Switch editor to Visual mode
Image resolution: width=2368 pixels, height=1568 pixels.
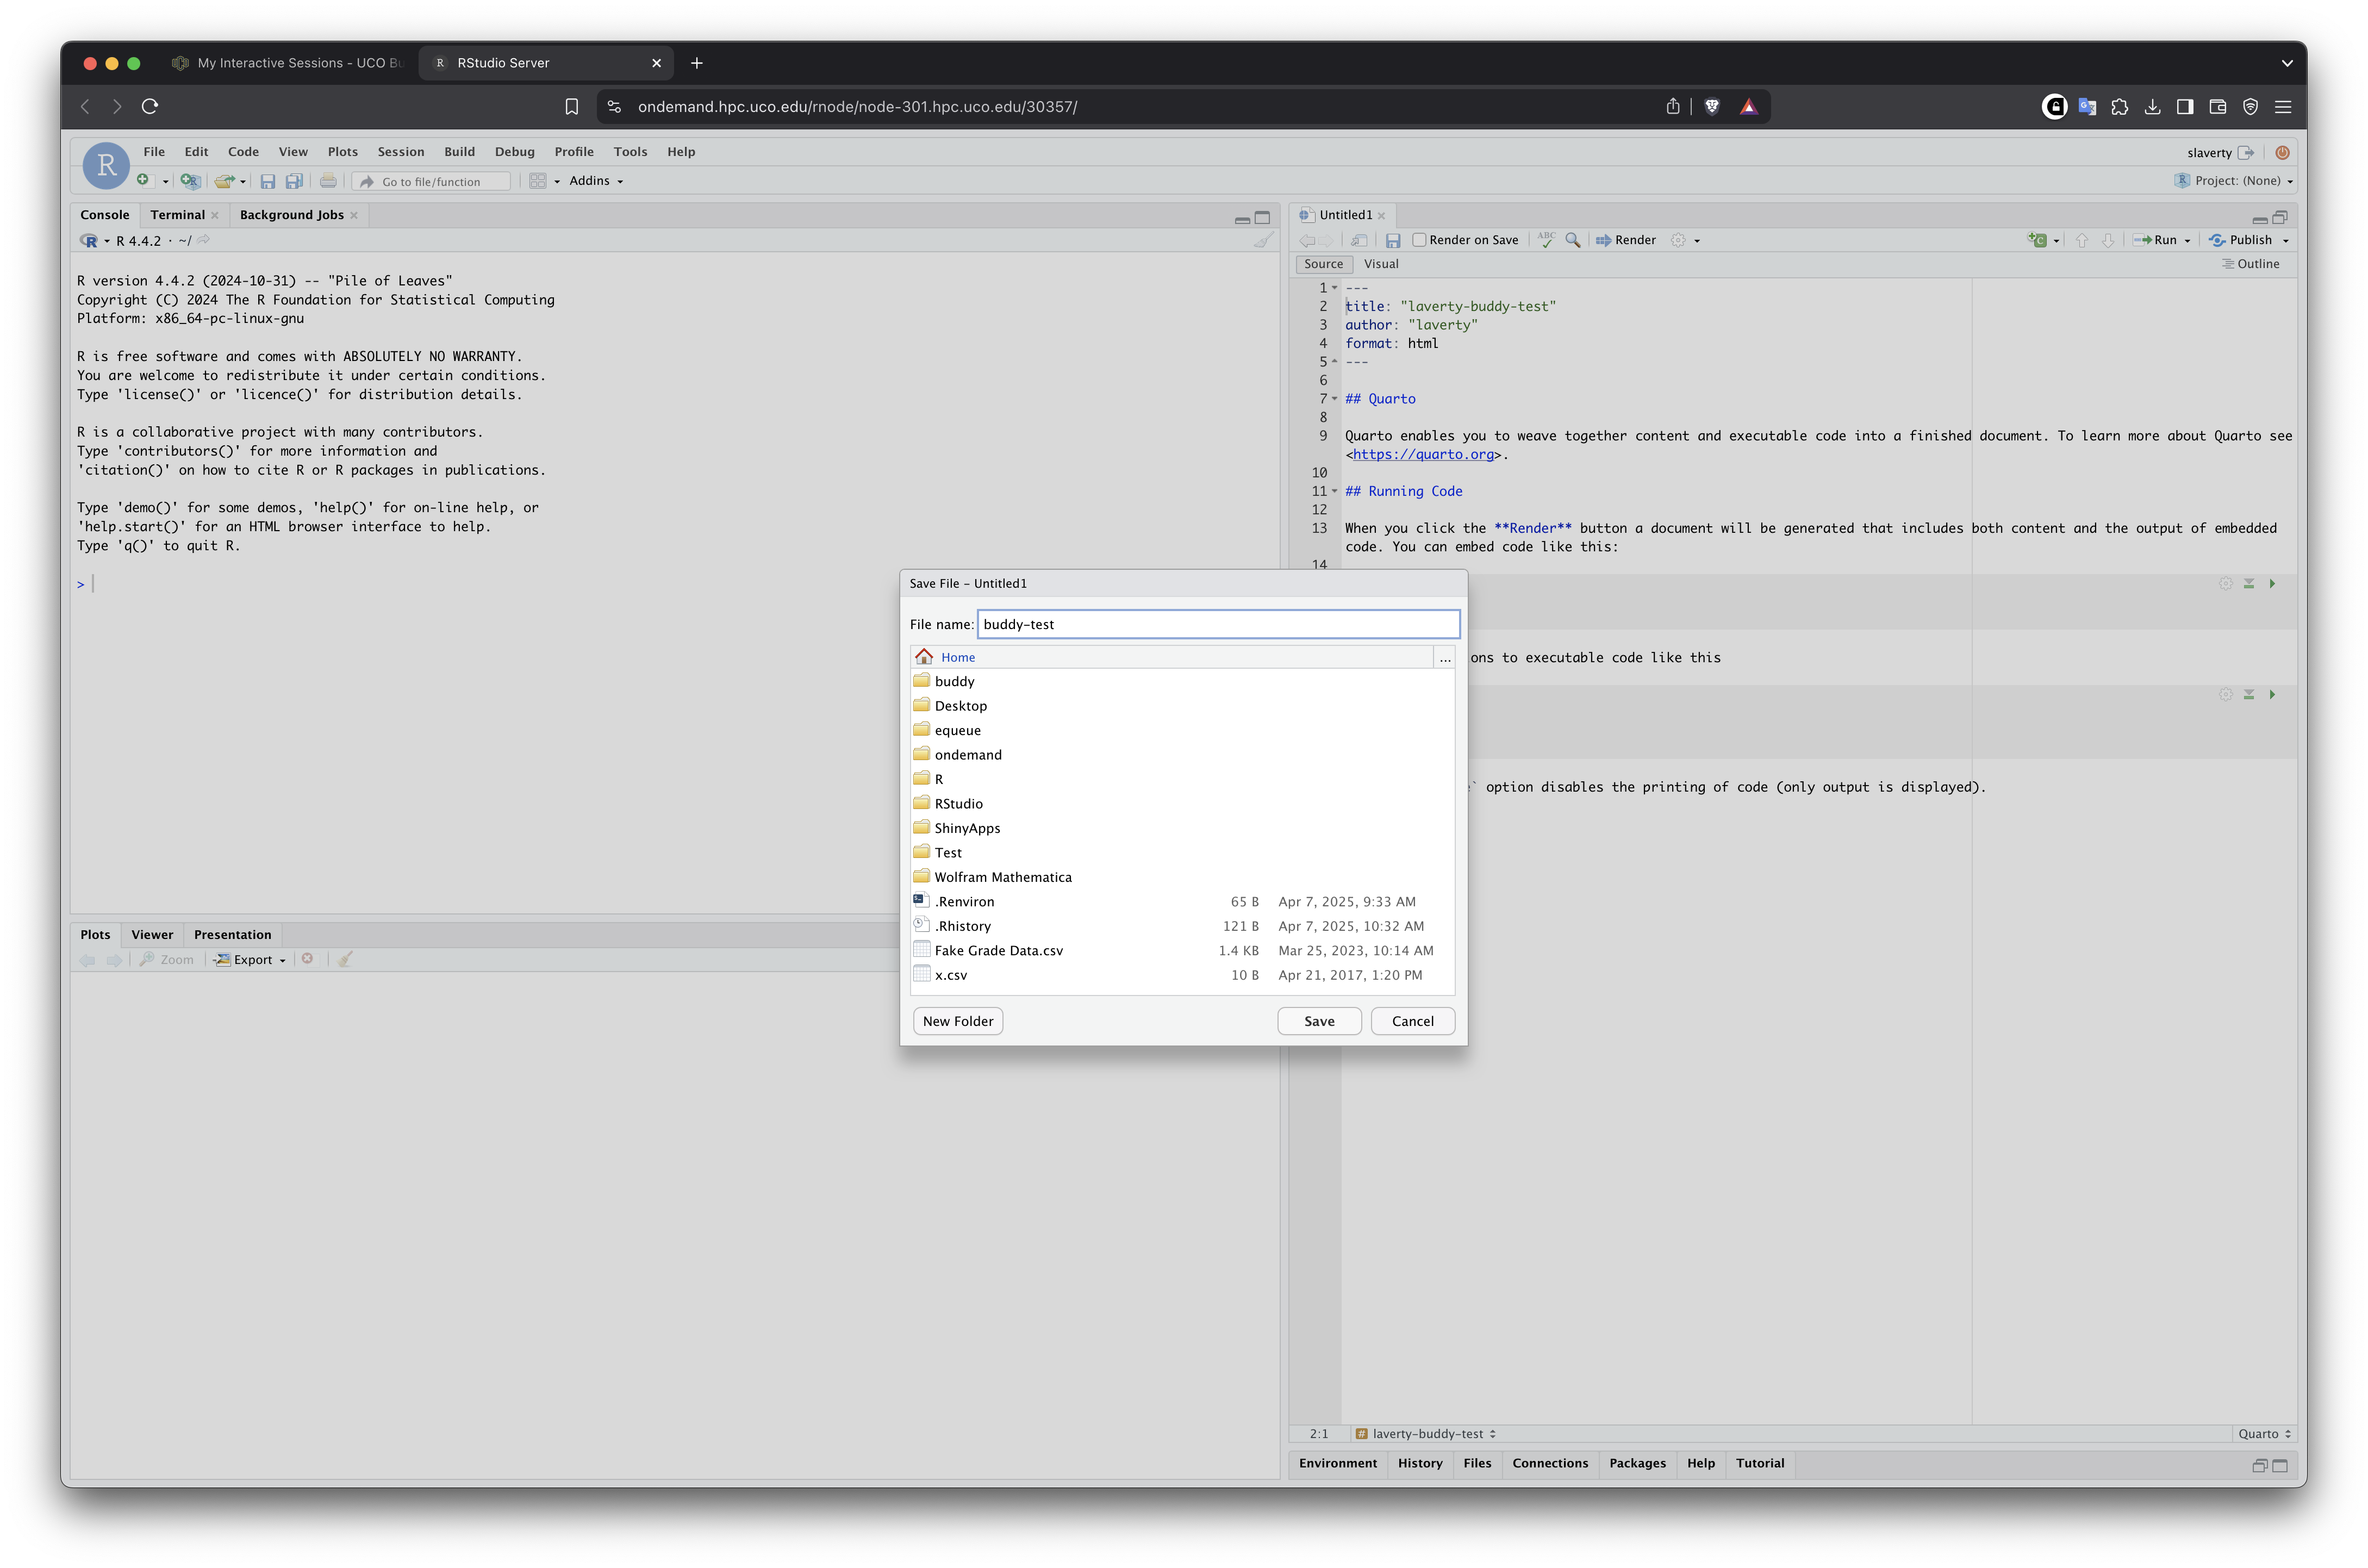[1380, 264]
